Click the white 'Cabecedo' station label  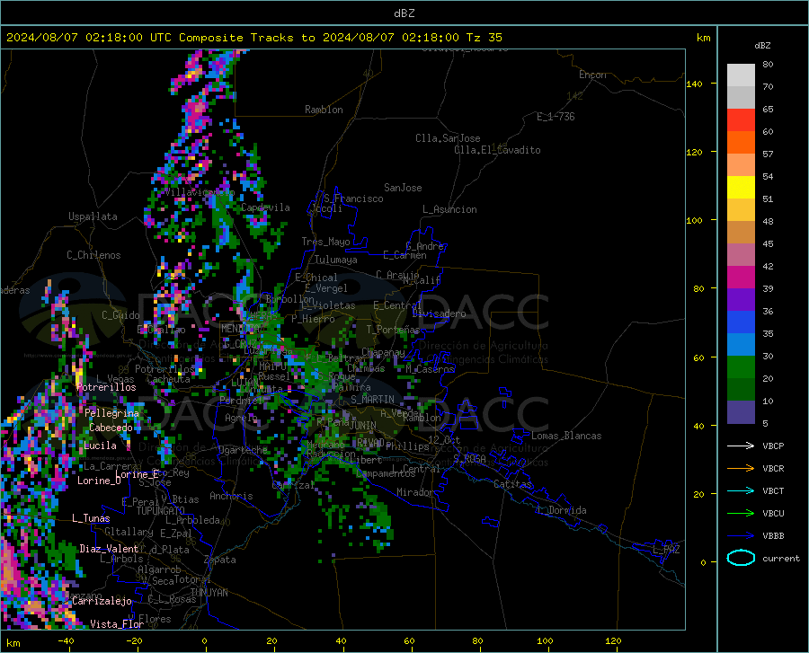[x=111, y=428]
